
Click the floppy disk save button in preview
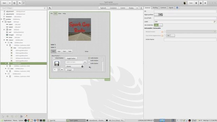(x=57, y=64)
